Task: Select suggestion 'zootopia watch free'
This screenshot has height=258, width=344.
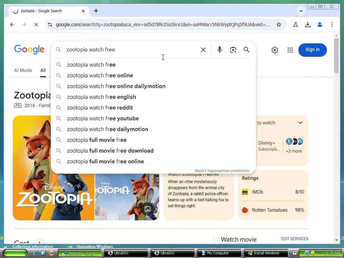Action: [153, 65]
